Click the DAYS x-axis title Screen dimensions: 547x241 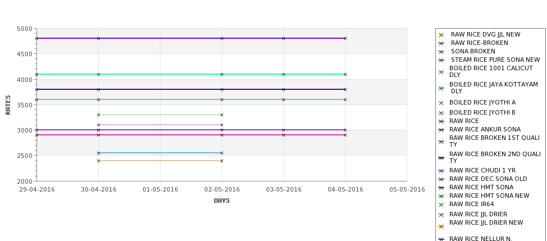222,201
